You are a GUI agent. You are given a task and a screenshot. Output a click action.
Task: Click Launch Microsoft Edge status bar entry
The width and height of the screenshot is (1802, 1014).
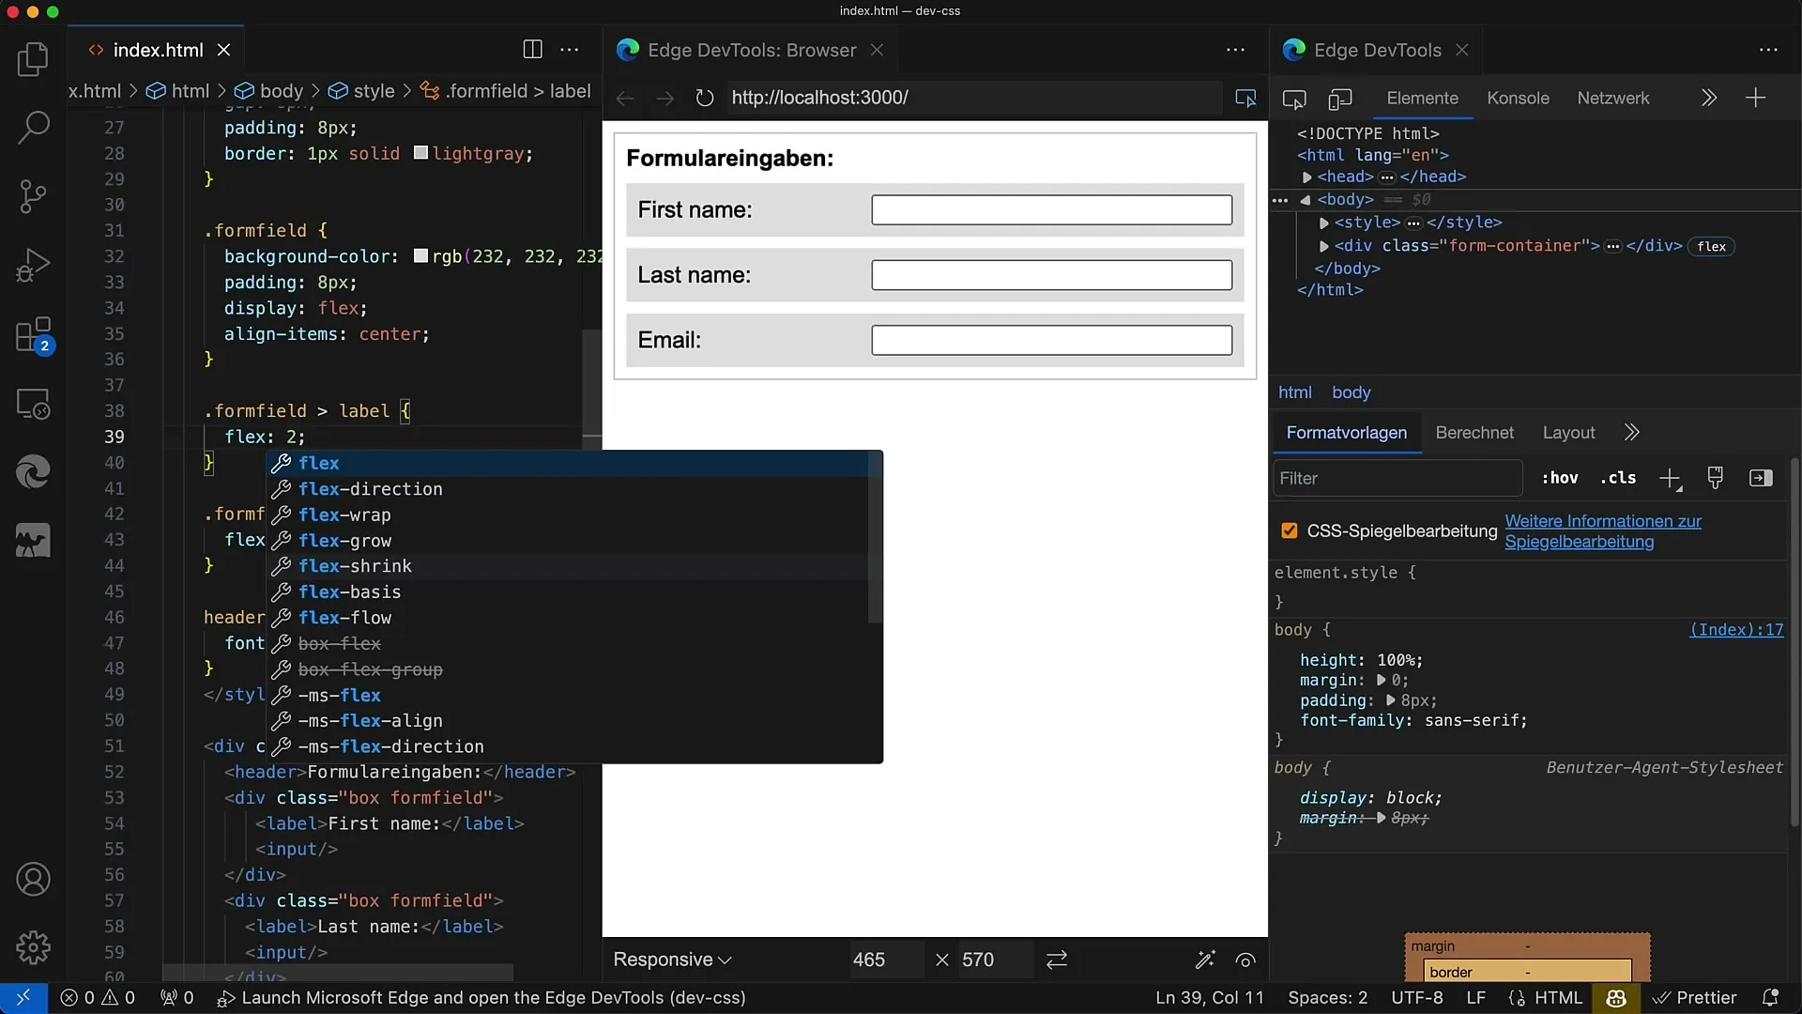(x=481, y=997)
